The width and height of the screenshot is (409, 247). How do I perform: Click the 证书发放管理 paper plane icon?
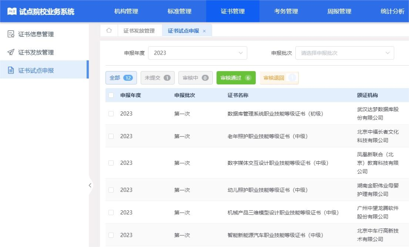11,52
